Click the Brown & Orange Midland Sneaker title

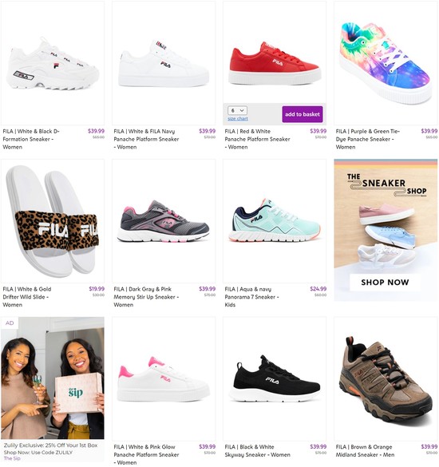pyautogui.click(x=365, y=450)
